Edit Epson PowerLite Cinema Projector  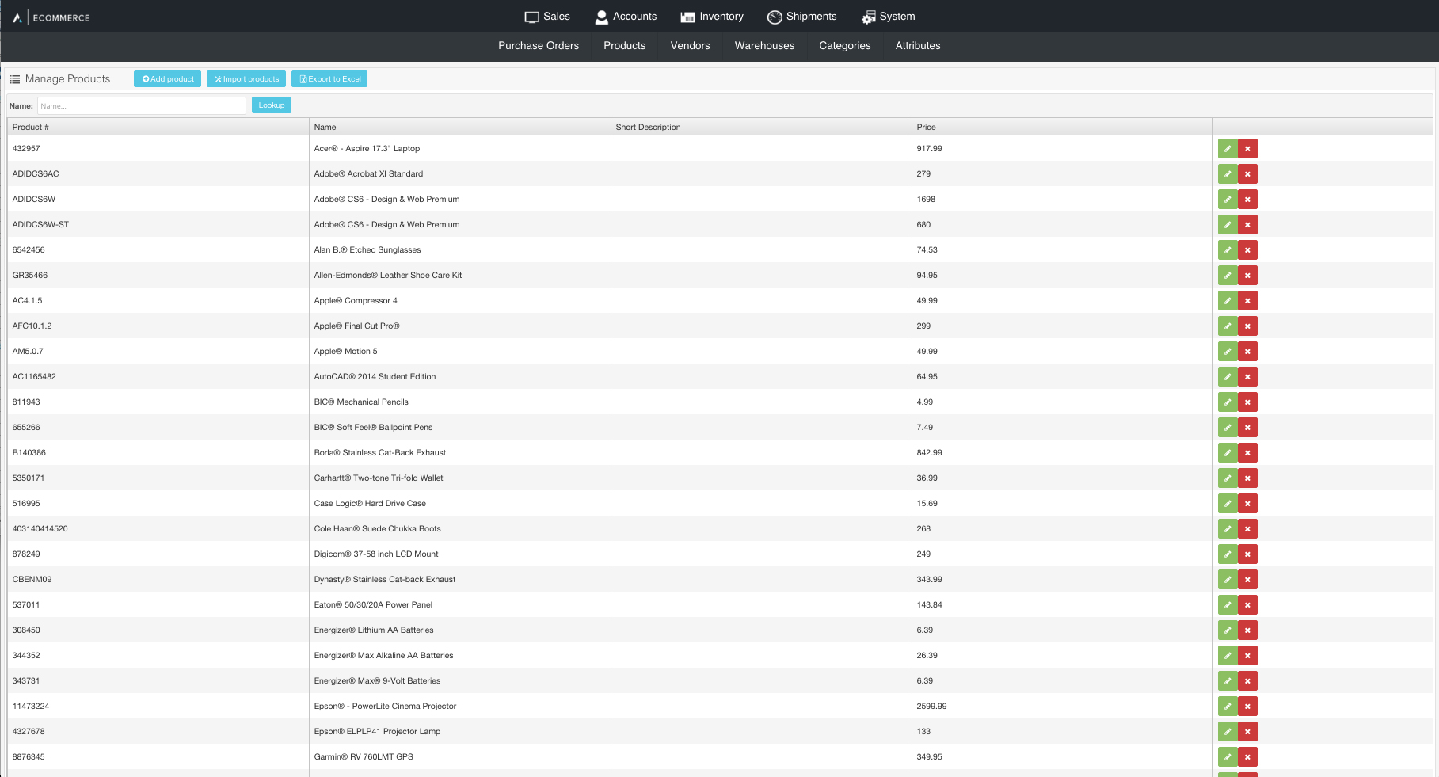[x=1228, y=707]
